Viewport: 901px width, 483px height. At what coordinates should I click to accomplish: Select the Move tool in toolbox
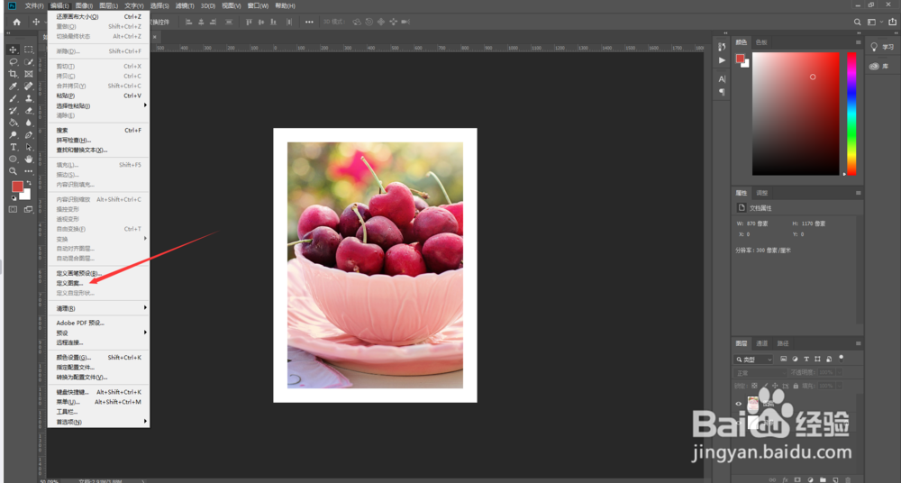tap(14, 50)
